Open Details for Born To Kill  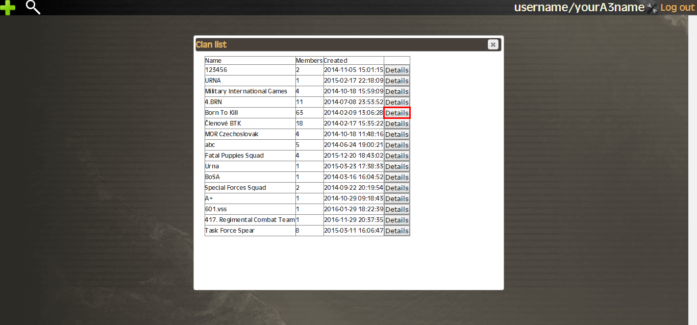tap(396, 113)
